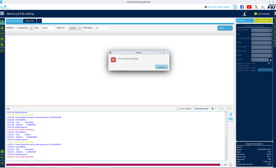Open the REG registers sidebar icon
Viewport: 276px width, 168px height.
click(x=2, y=51)
